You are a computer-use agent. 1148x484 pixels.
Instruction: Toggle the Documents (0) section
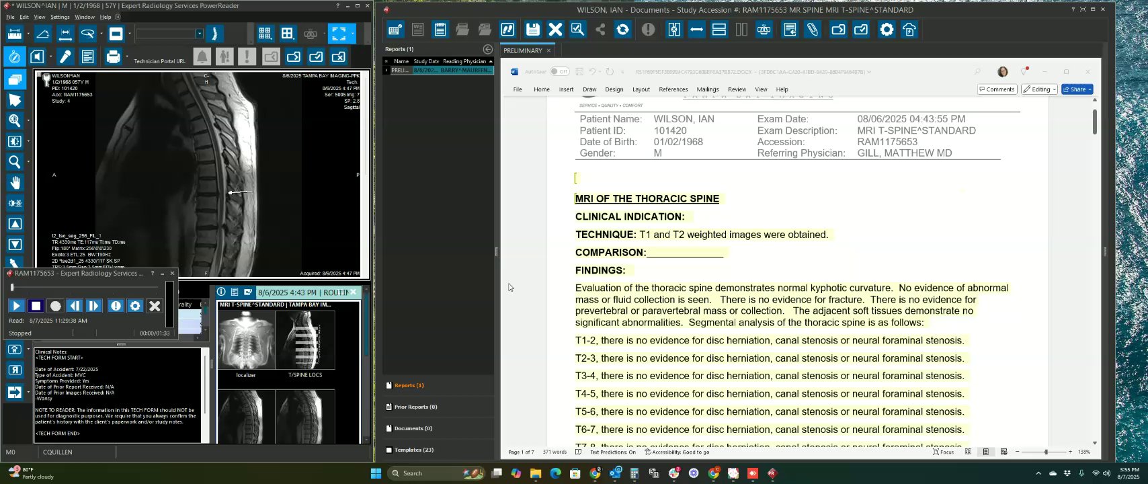[389, 429]
